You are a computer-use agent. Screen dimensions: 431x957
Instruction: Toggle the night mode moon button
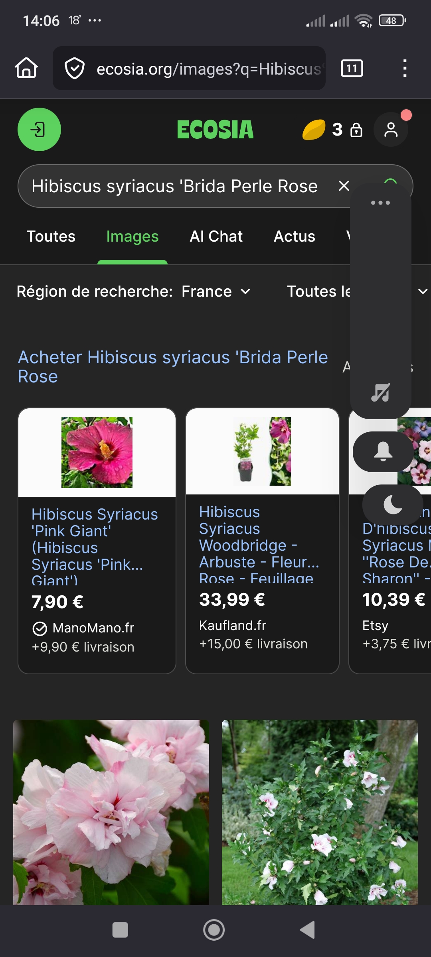pyautogui.click(x=393, y=505)
